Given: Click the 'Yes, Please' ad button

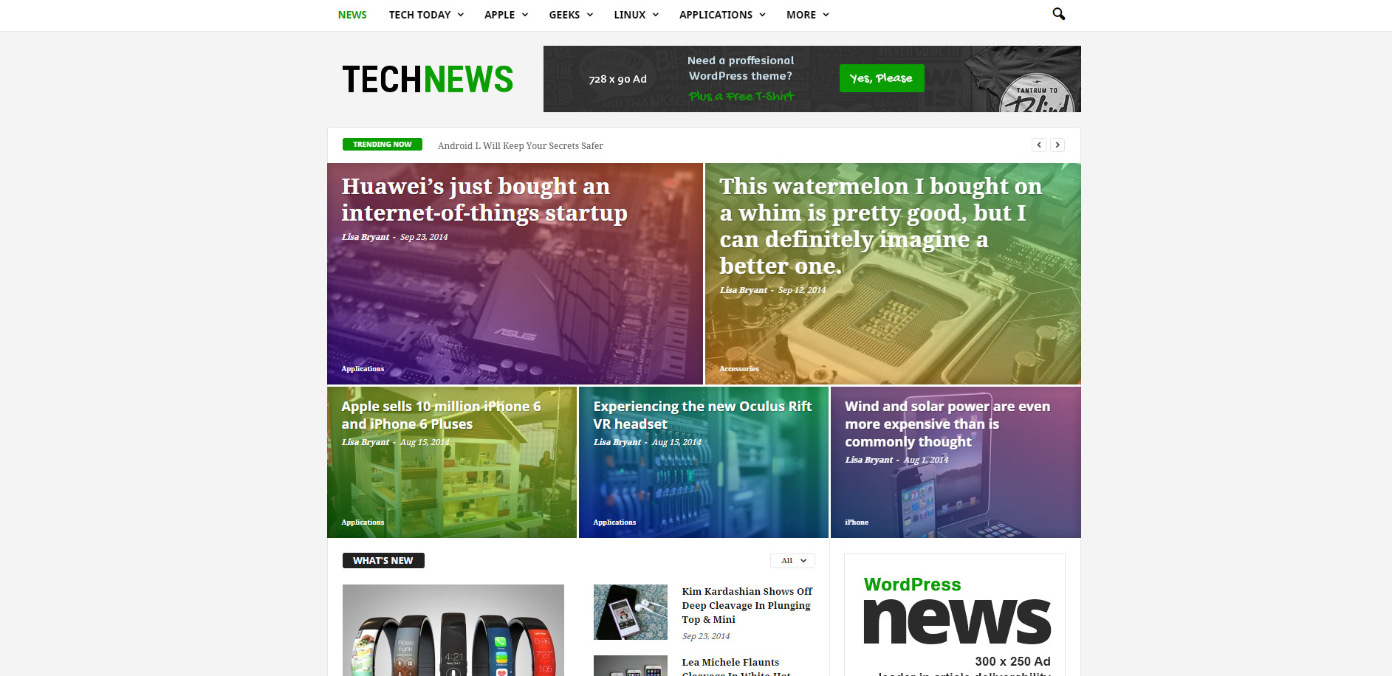Looking at the screenshot, I should (x=882, y=78).
